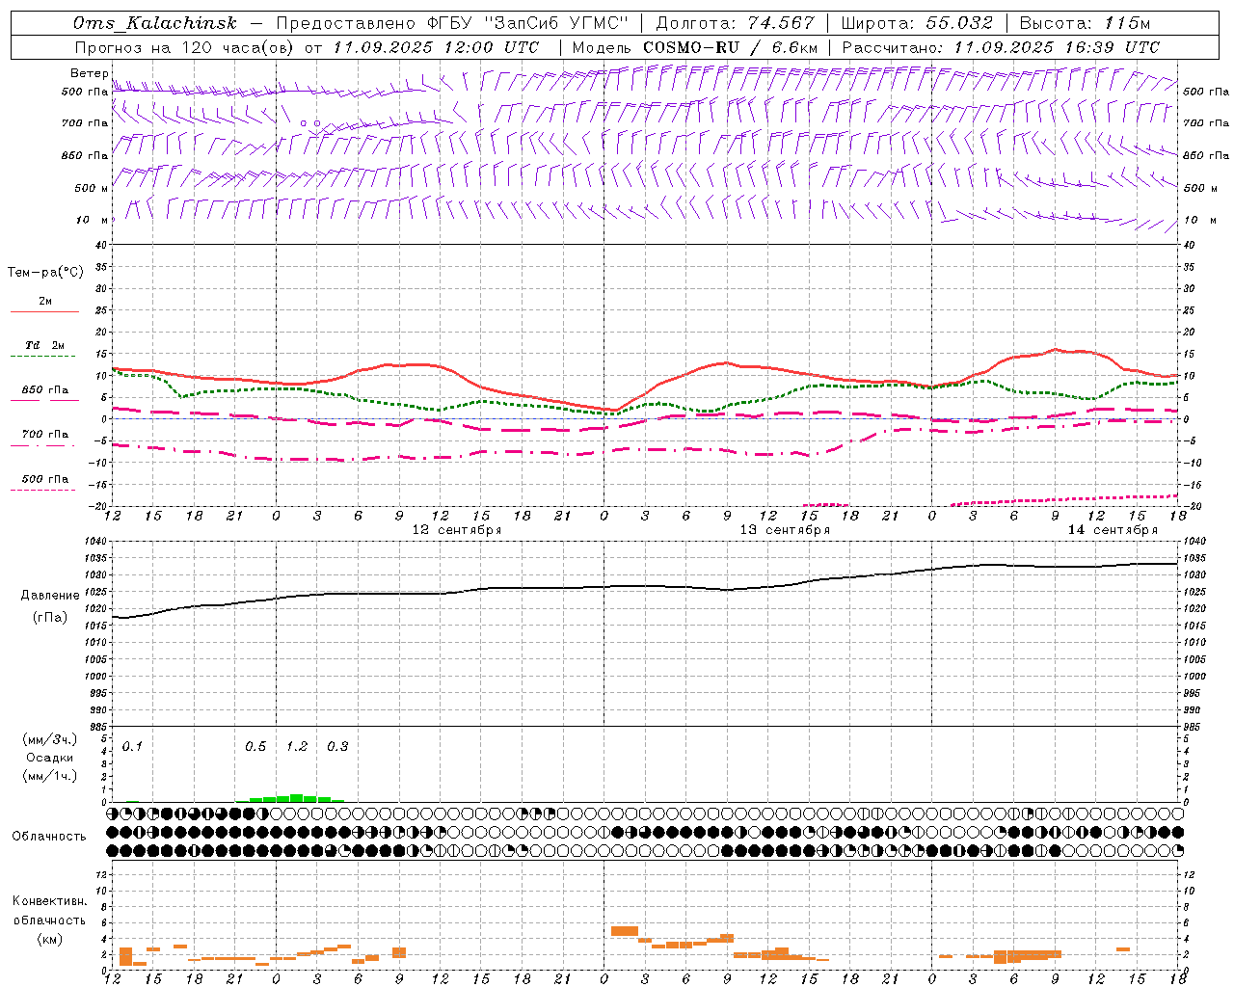The image size is (1234, 987).
Task: Click the tallest orange convective bar at 0h 13 September
Action: [x=625, y=931]
